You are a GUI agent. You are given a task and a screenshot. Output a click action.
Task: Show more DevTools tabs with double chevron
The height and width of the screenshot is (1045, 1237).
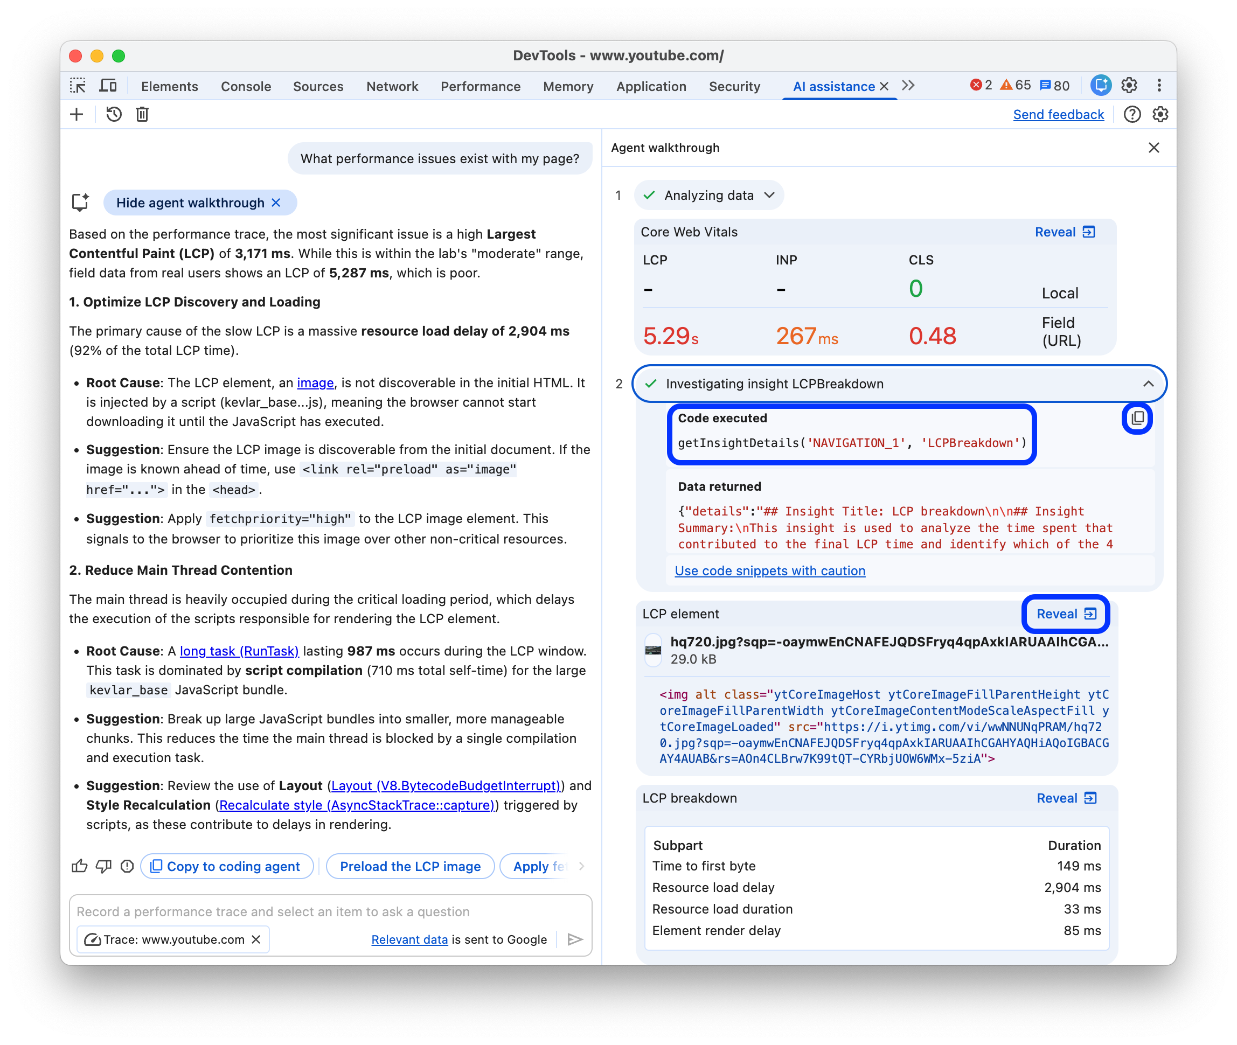[908, 86]
